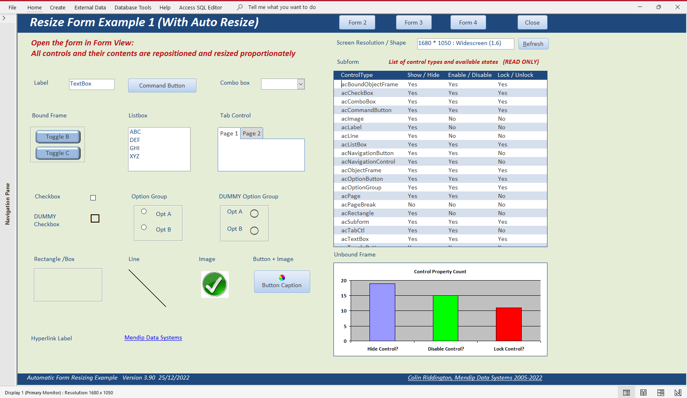Expand the Navigation Pane chevron

click(4, 18)
